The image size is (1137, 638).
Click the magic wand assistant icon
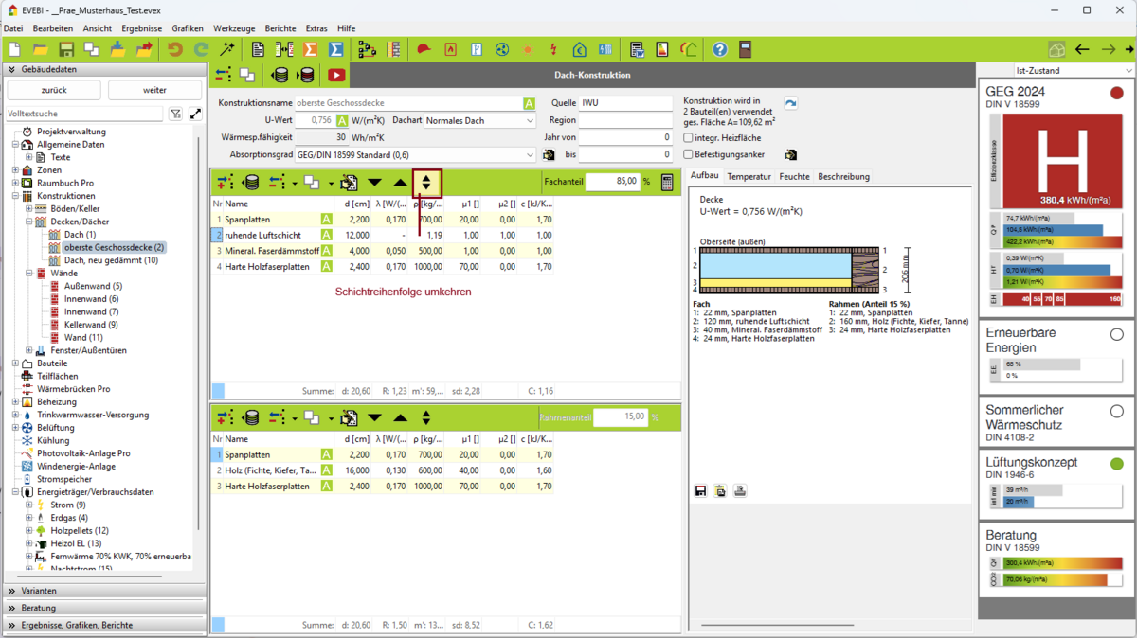click(x=227, y=49)
